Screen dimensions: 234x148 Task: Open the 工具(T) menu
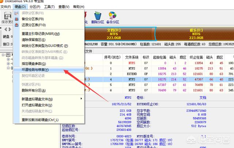point(49,7)
